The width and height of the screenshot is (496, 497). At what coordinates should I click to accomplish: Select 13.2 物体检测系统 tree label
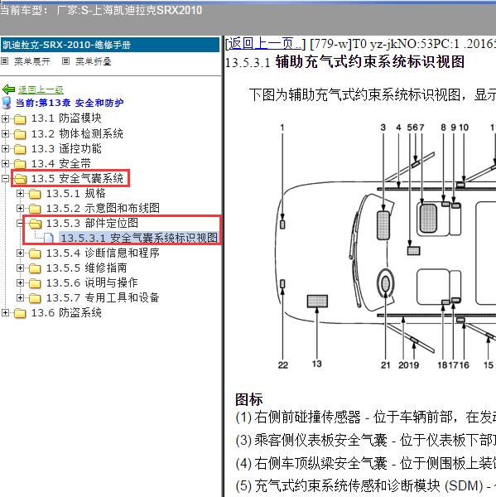point(77,133)
